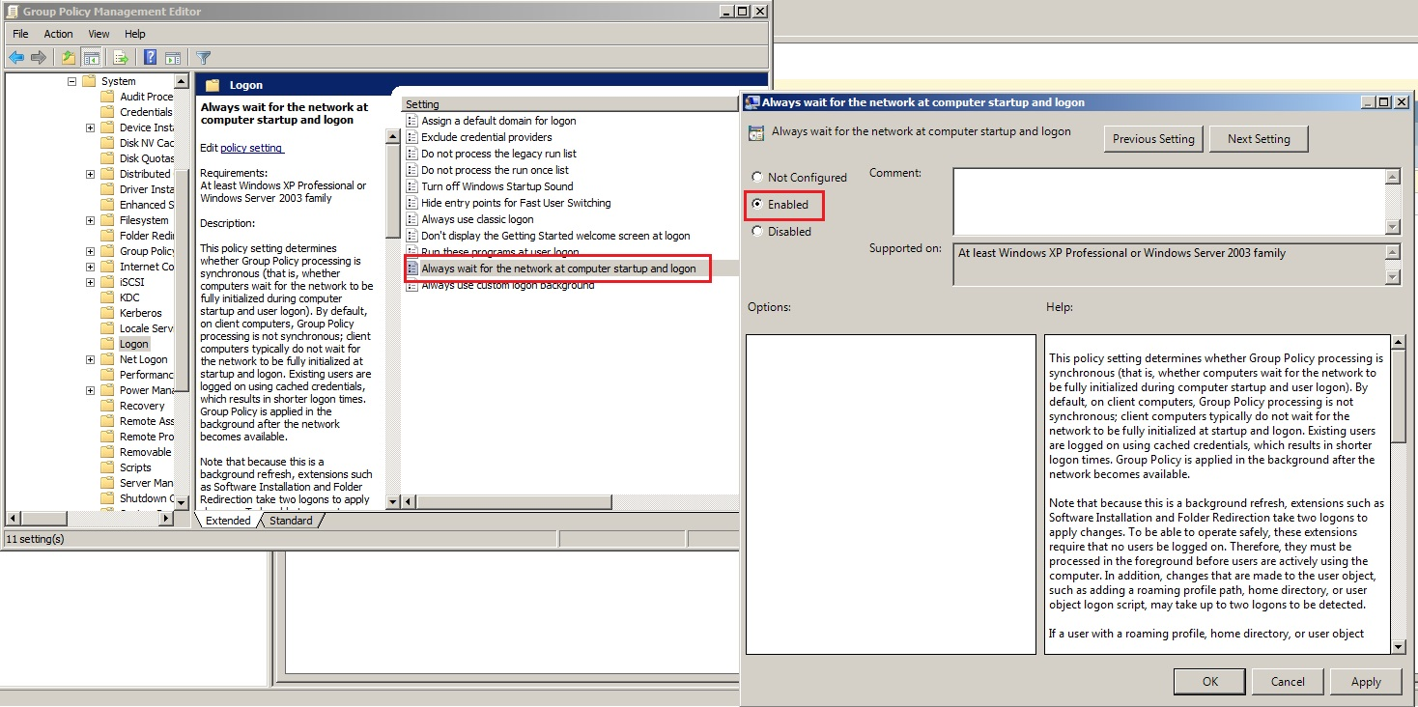Click the blue Back arrow toolbar icon
The image size is (1418, 707).
(x=16, y=58)
